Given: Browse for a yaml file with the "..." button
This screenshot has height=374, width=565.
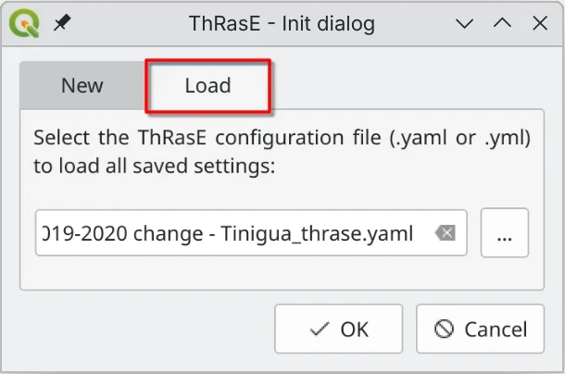Looking at the screenshot, I should pos(505,233).
